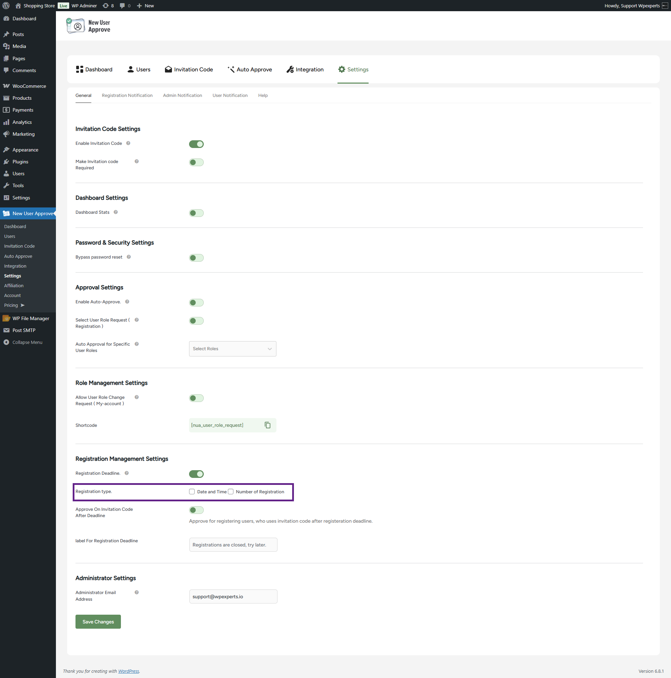
Task: Click help icon next to Dashboard Stats
Action: coord(116,212)
